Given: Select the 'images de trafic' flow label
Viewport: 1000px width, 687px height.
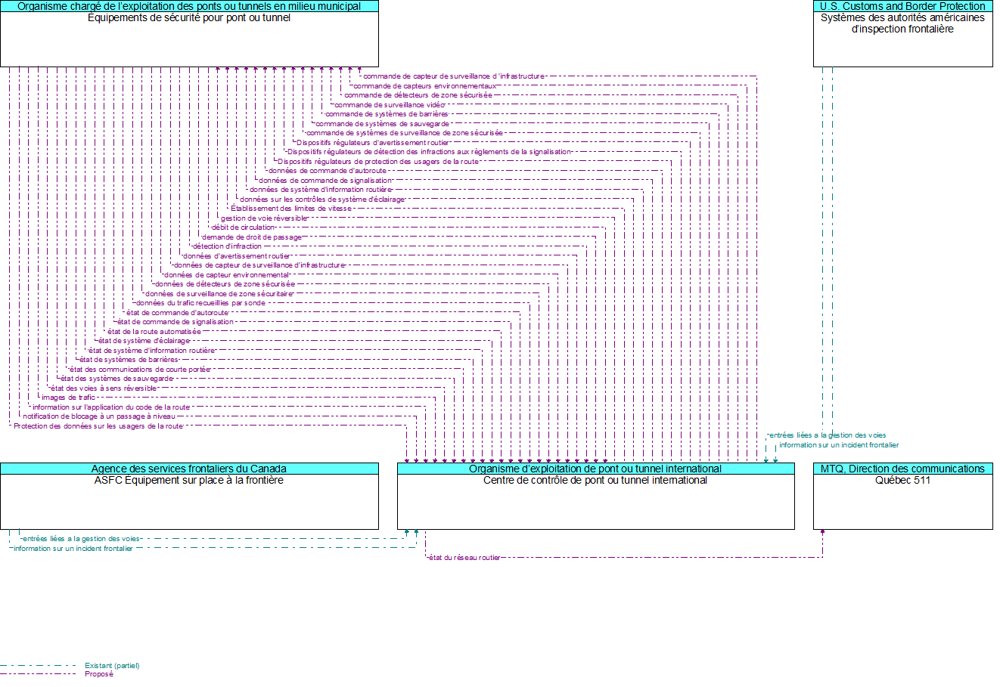Looking at the screenshot, I should tap(69, 398).
